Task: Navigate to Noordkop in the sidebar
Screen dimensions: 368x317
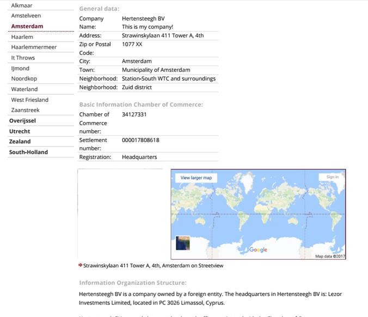Action: click(x=24, y=78)
